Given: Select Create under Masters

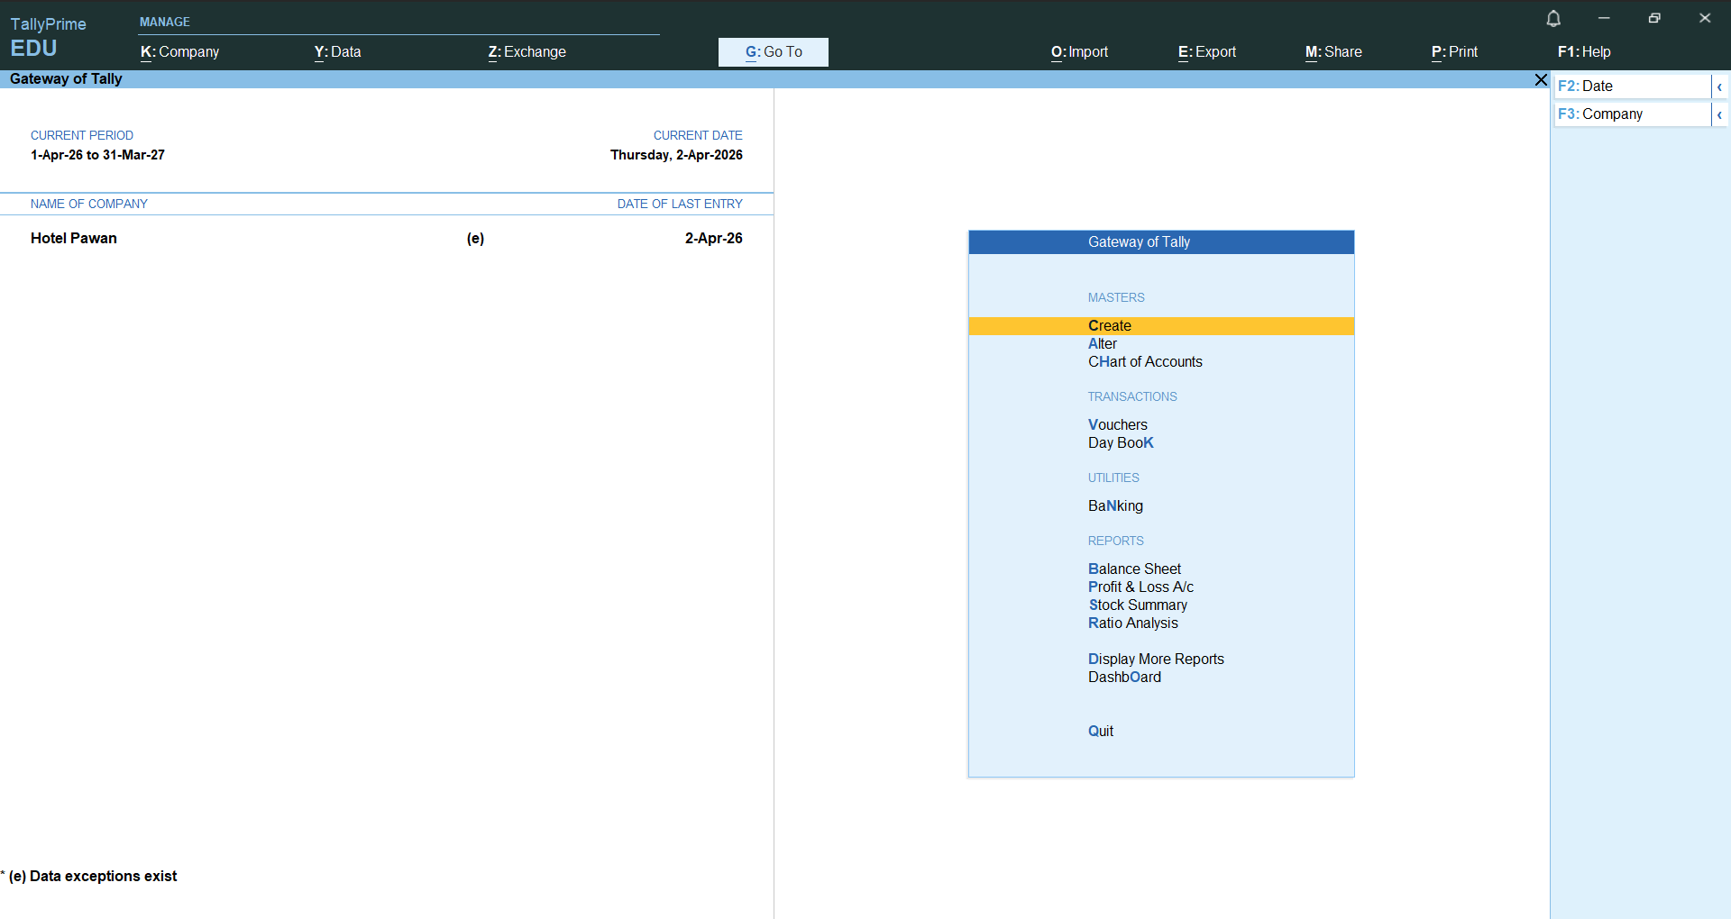Looking at the screenshot, I should click(x=1161, y=326).
